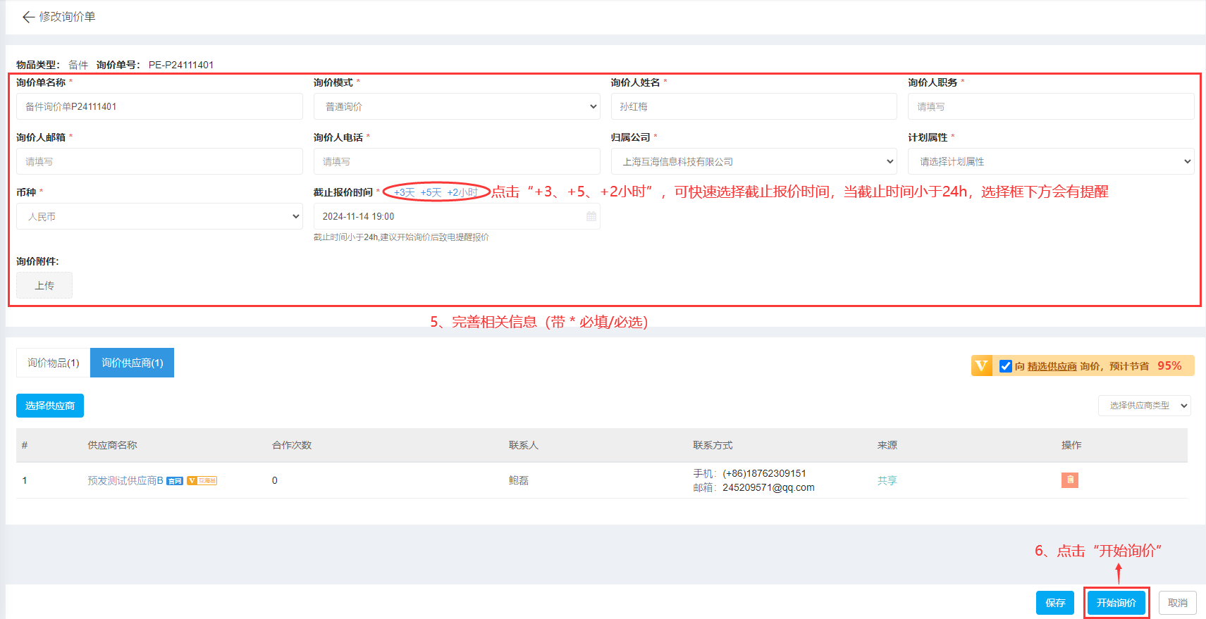
Task: Click the 保存 button
Action: [1055, 603]
